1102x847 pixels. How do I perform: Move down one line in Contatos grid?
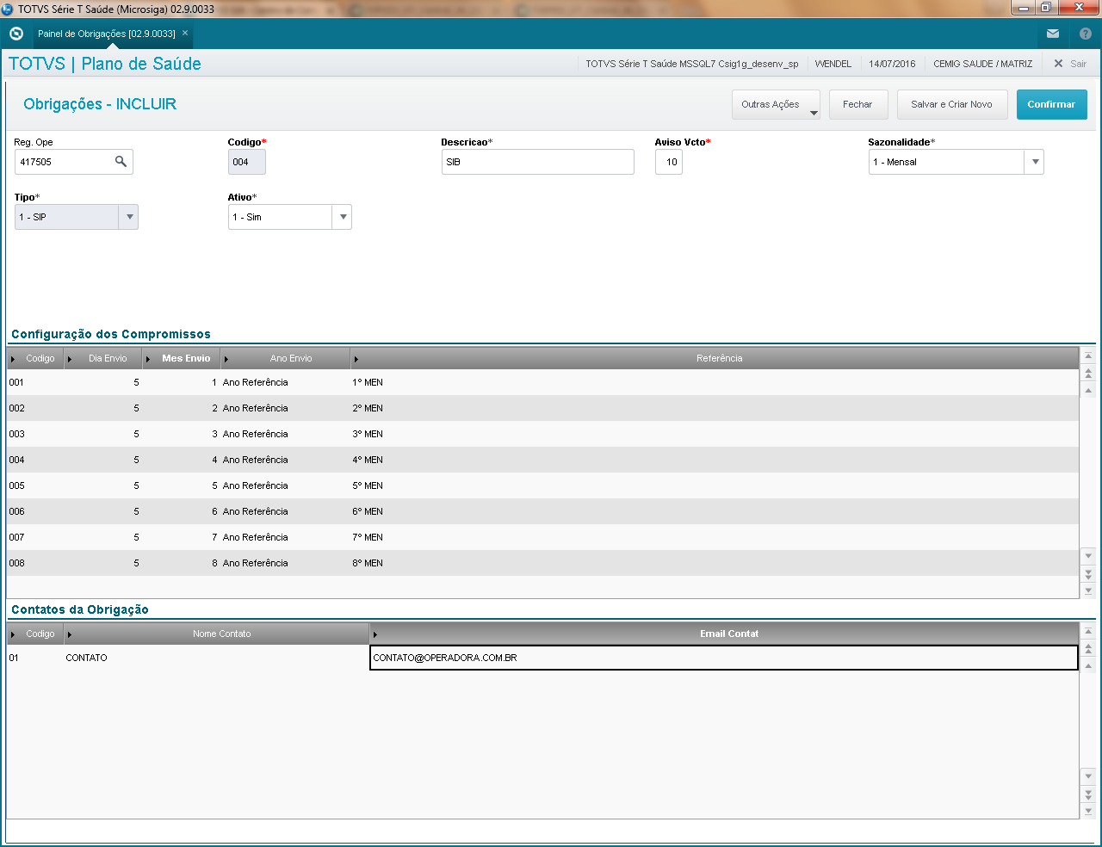point(1088,776)
